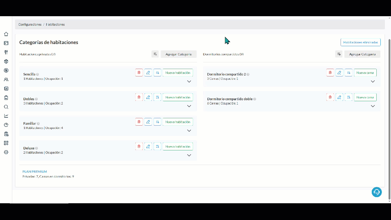Open the dollar sign finance icon
This screenshot has width=391, height=220.
[6, 70]
